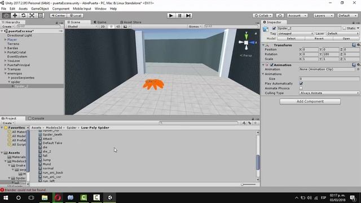Click Project search field
This screenshot has height=203, width=361.
(x=199, y=123)
